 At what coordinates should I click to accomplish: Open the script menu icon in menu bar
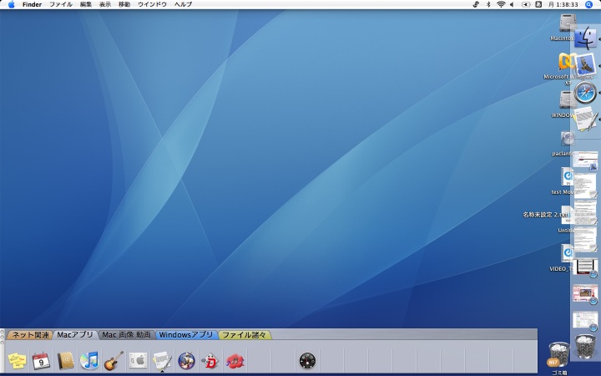tap(476, 5)
